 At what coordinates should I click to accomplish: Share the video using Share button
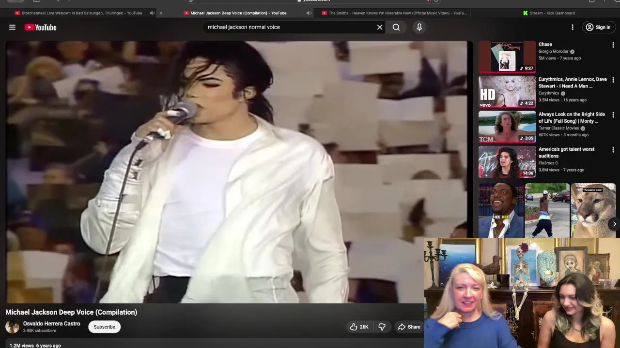tap(409, 327)
